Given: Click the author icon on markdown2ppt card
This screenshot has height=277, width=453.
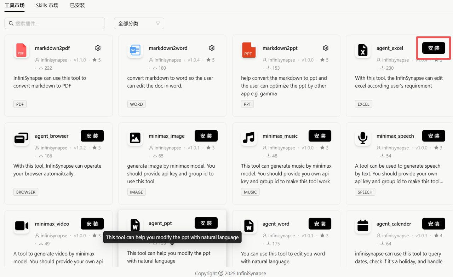Looking at the screenshot, I should coord(265,60).
